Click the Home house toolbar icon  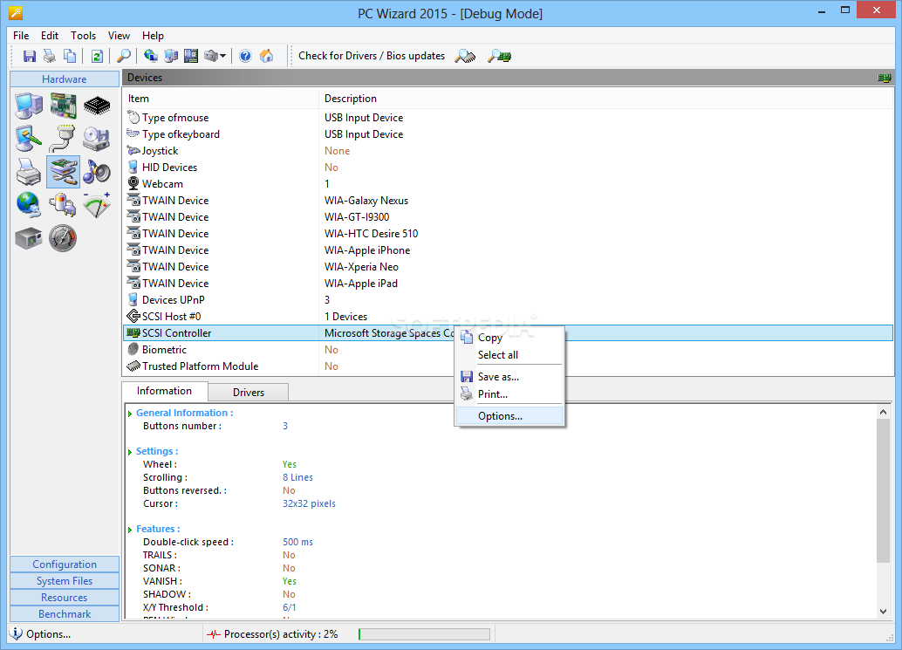click(x=266, y=56)
